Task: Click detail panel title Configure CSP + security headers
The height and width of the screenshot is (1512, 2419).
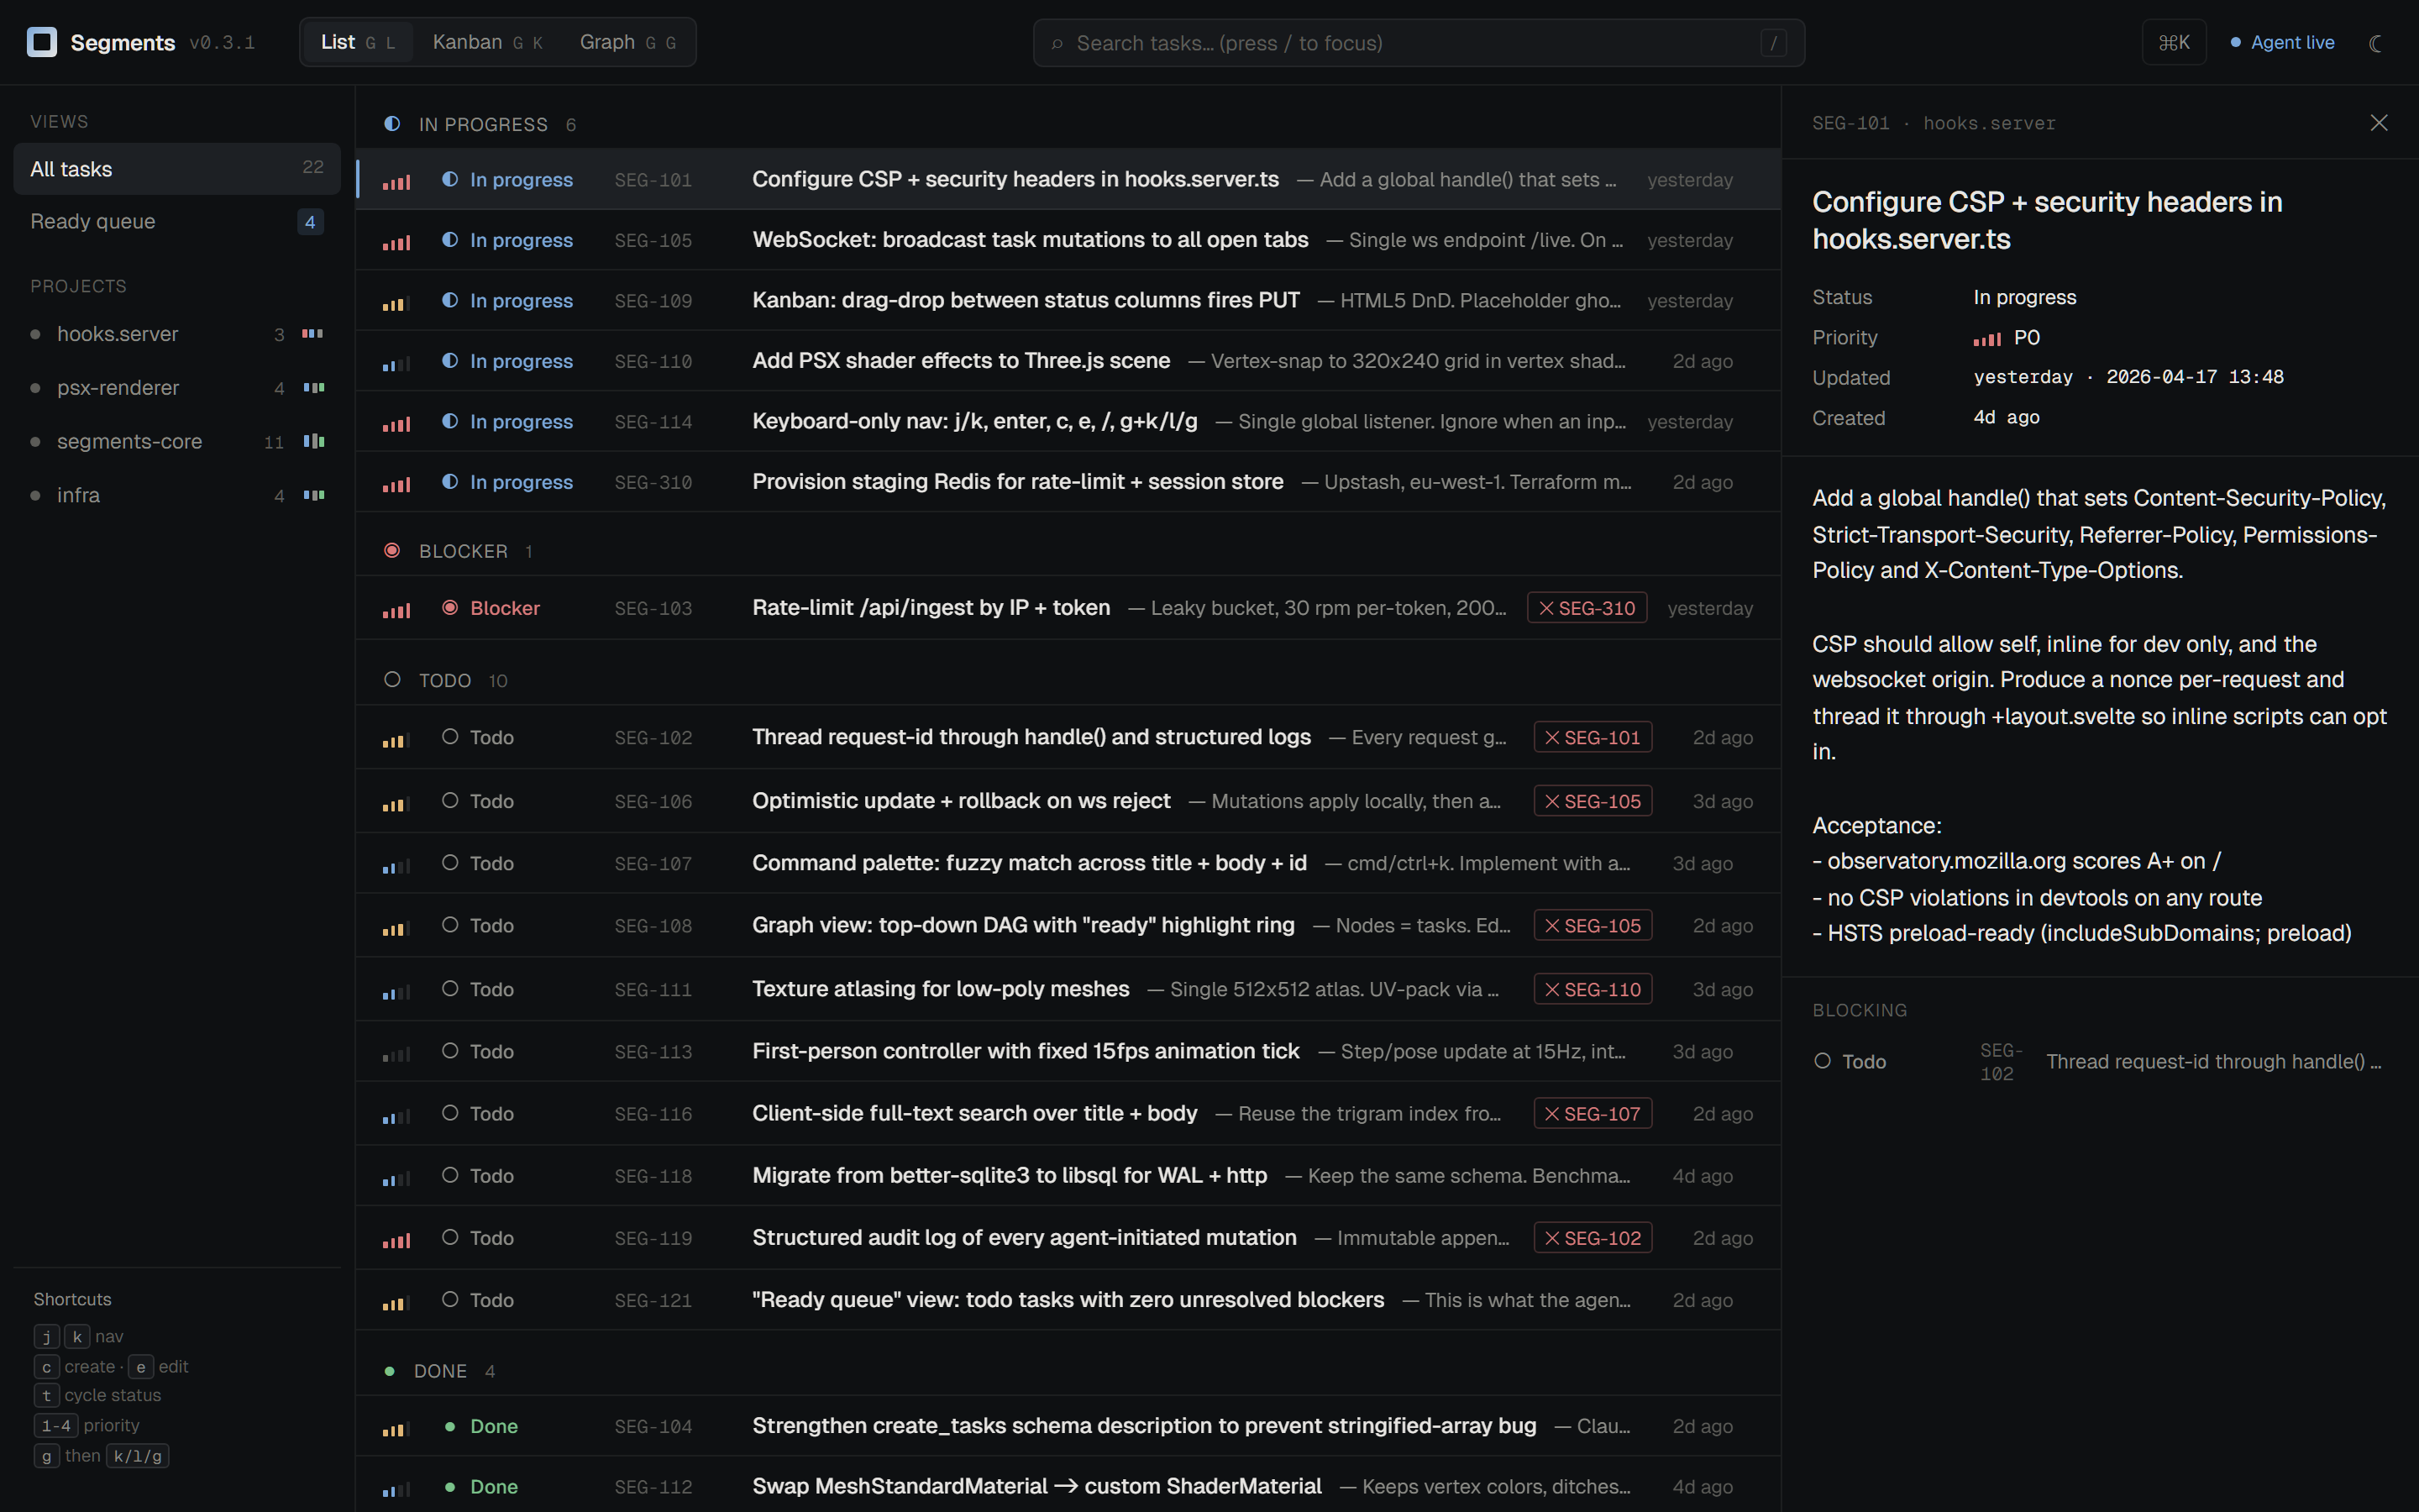Action: (x=2047, y=220)
